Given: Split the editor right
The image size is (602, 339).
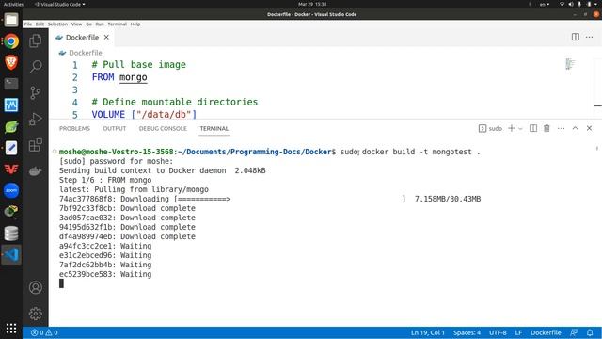Looking at the screenshot, I should pos(575,37).
